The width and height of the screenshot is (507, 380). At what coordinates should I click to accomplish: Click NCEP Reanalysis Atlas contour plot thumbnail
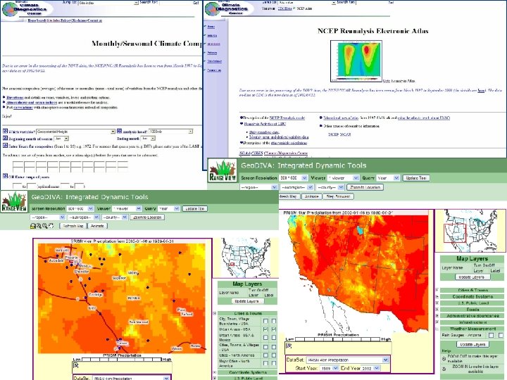[356, 61]
